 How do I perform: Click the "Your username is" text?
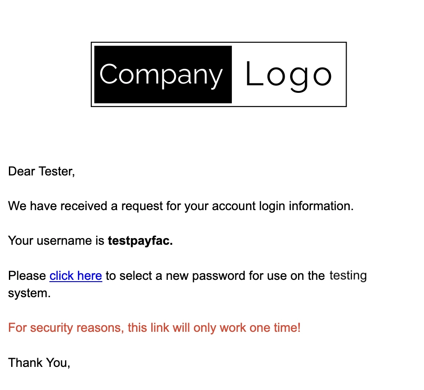point(56,241)
